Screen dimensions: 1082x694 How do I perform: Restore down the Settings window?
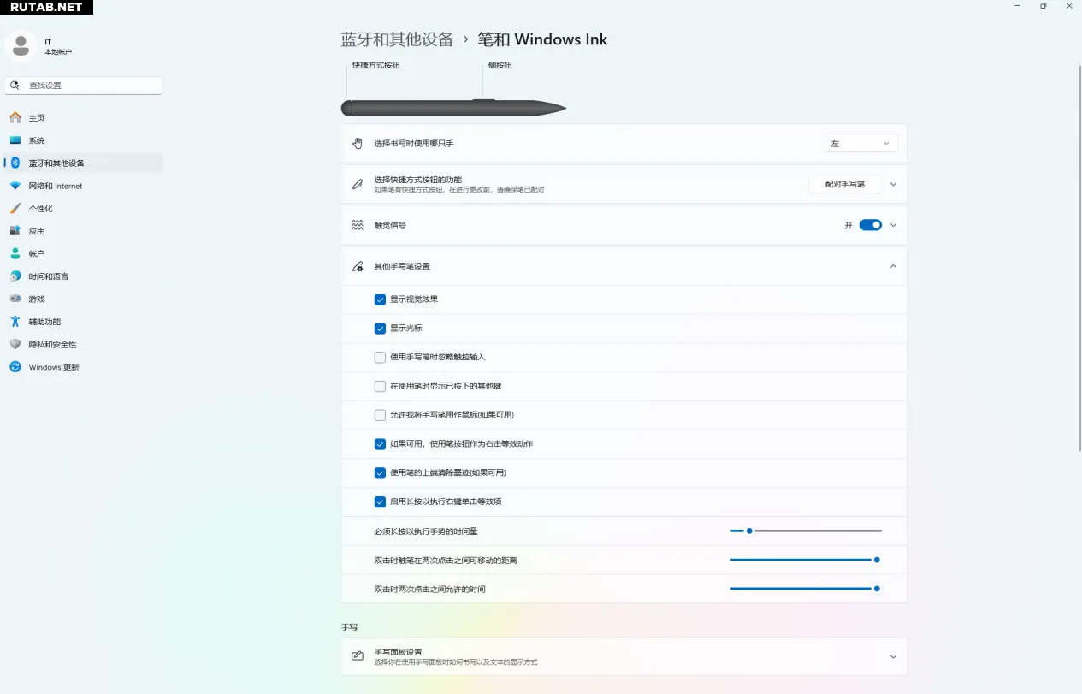[x=1043, y=6]
